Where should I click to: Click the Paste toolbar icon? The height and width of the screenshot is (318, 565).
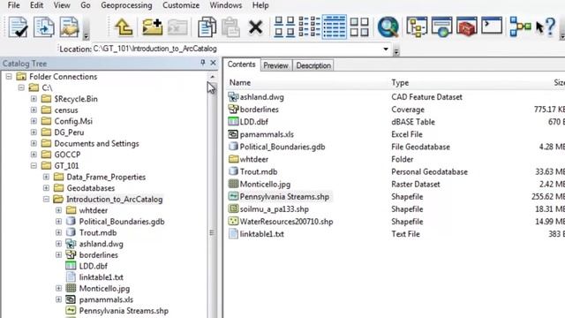pyautogui.click(x=230, y=27)
